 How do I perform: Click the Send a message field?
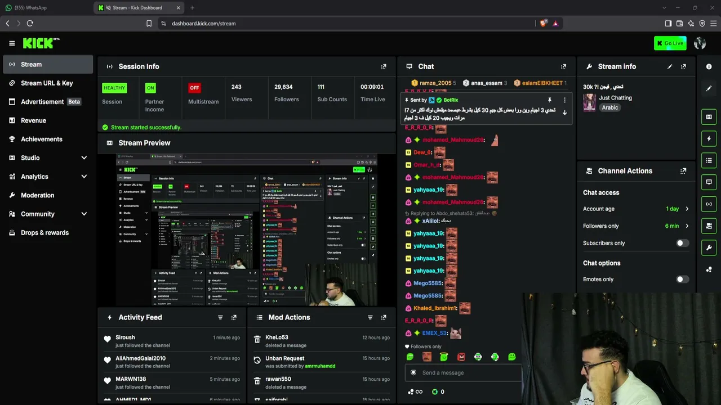click(463, 372)
